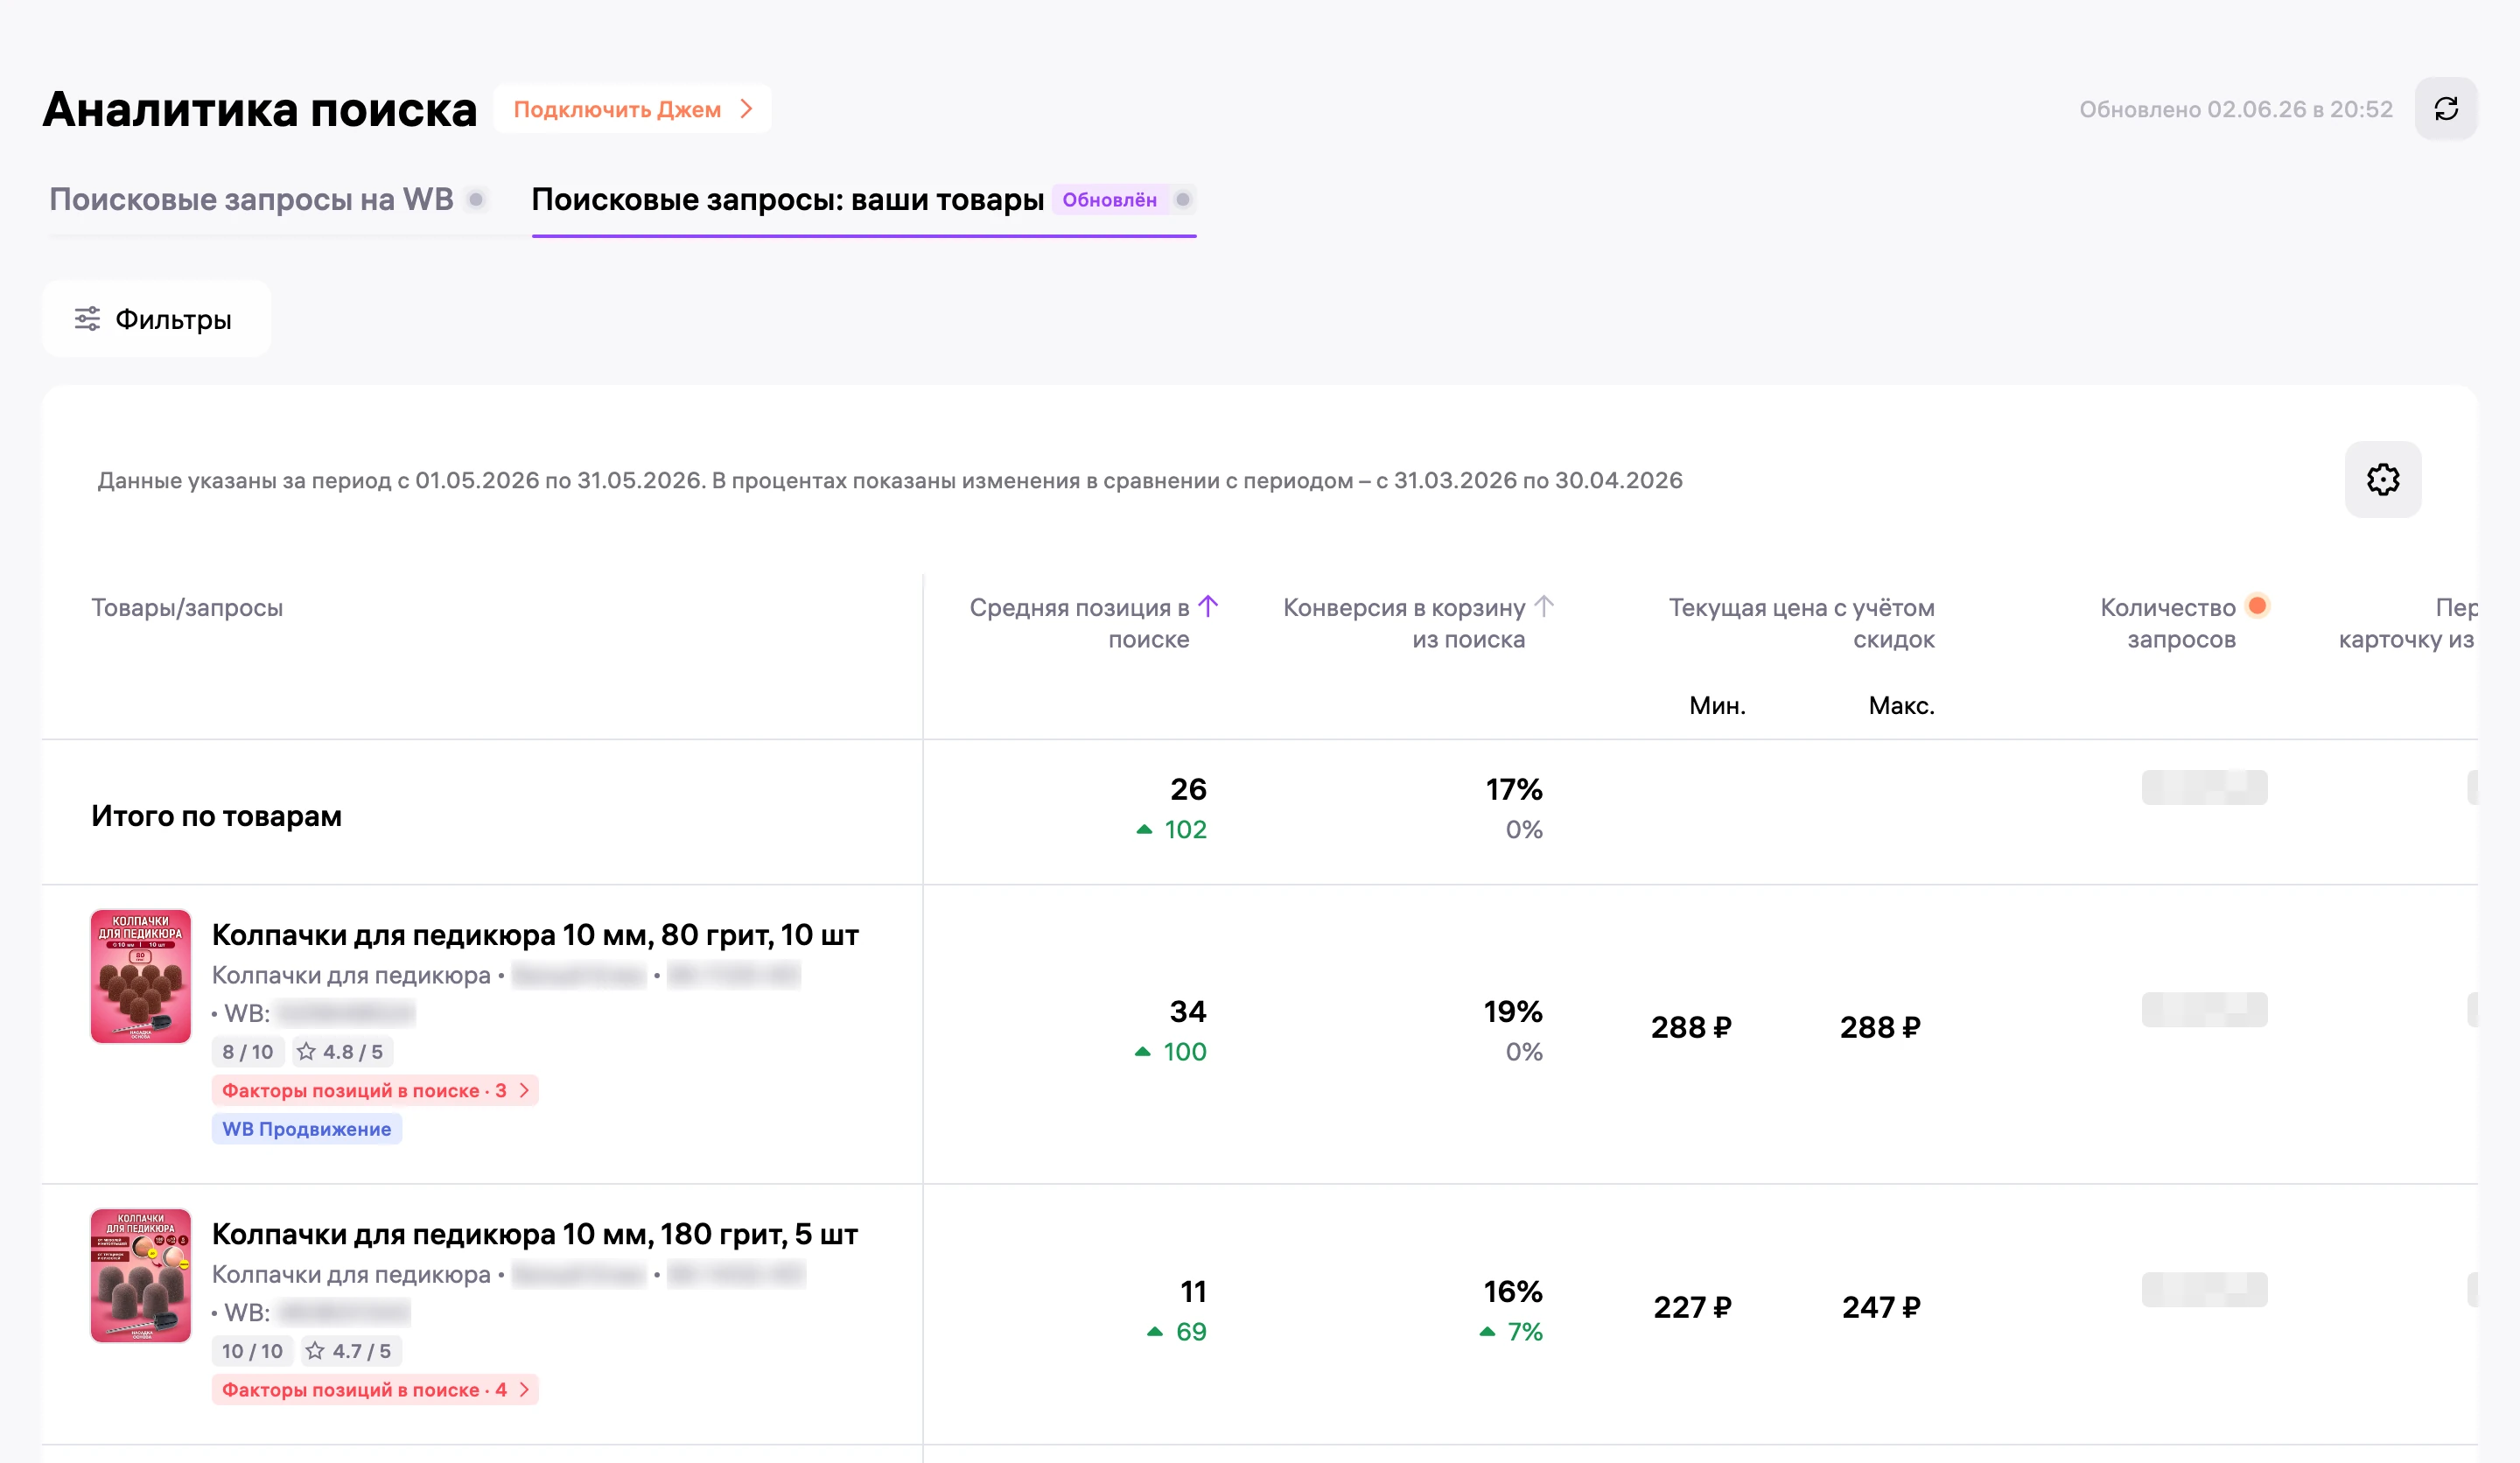Click Обновлено 02.06.26 в 20:52 timestamp
This screenshot has width=2520, height=1463.
[2236, 109]
